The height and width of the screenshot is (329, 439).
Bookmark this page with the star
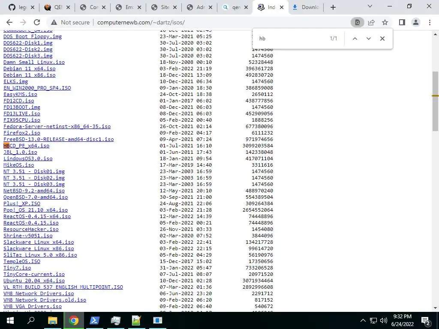(x=385, y=22)
